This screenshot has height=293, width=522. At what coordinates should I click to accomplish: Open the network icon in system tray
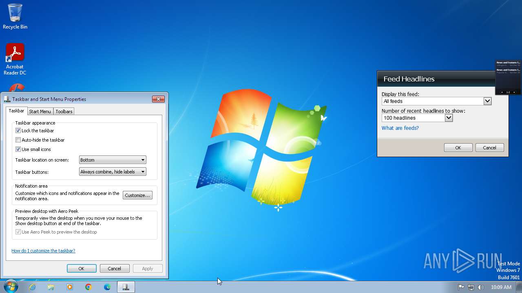tap(471, 287)
